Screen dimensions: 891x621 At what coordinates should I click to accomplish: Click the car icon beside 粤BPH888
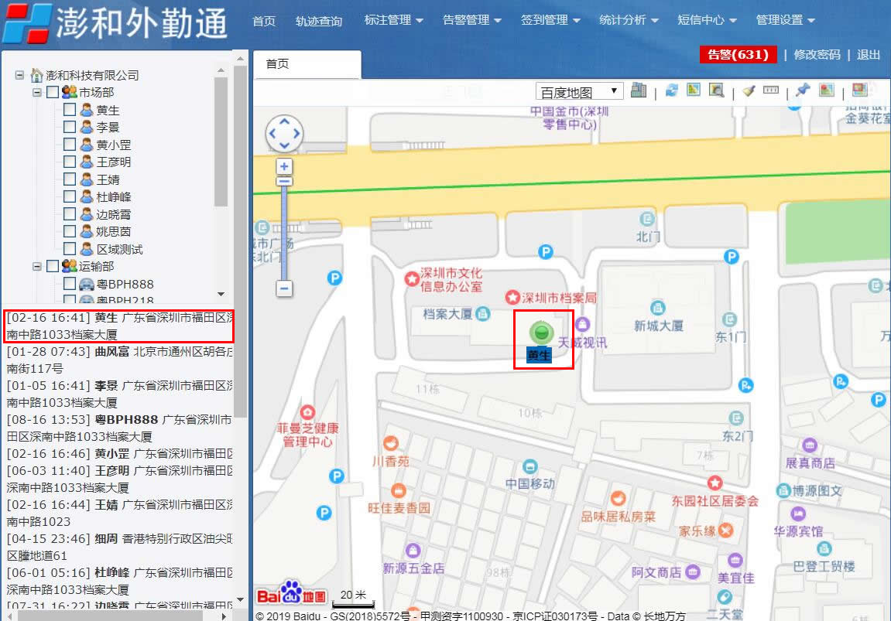click(x=87, y=284)
